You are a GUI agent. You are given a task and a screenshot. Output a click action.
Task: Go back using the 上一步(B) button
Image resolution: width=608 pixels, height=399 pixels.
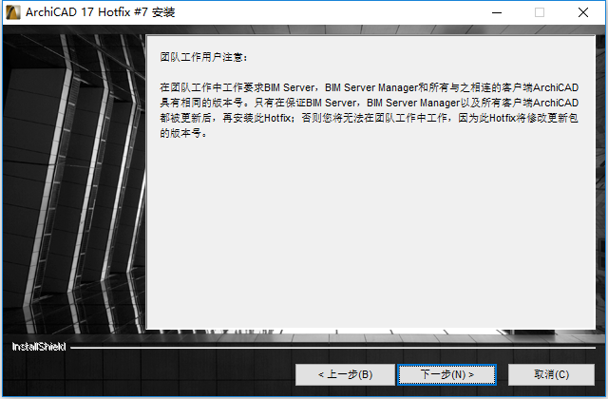pyautogui.click(x=345, y=374)
